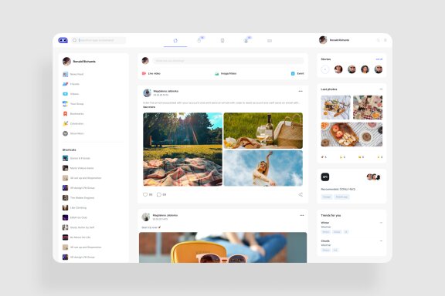Open the Home tab in top navigation
The image size is (445, 296).
175,41
